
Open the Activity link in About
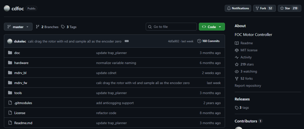(x=243, y=57)
